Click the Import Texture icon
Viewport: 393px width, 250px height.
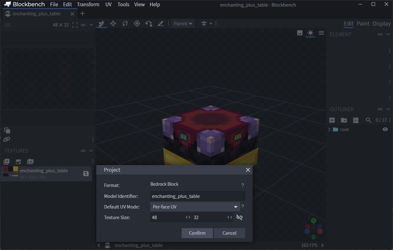[7, 162]
